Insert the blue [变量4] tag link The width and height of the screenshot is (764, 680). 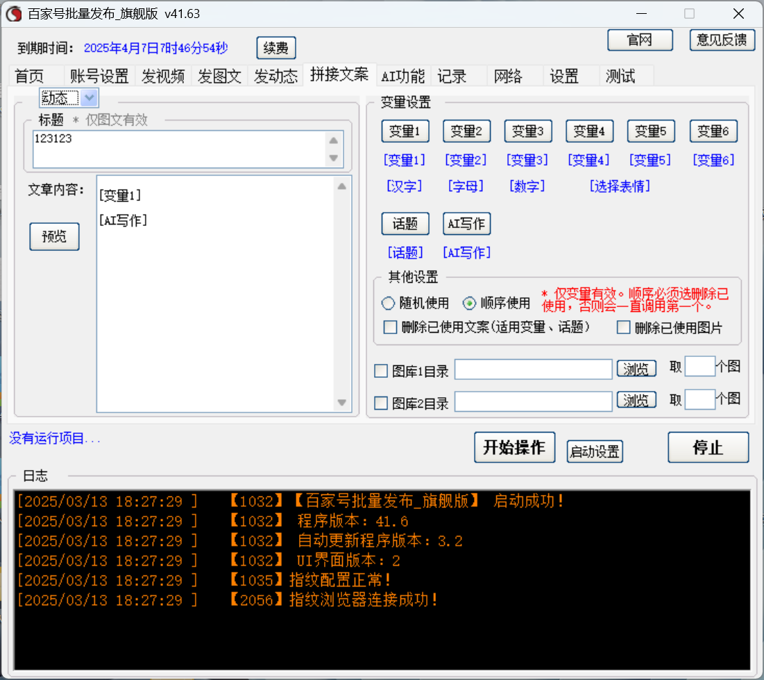(588, 159)
